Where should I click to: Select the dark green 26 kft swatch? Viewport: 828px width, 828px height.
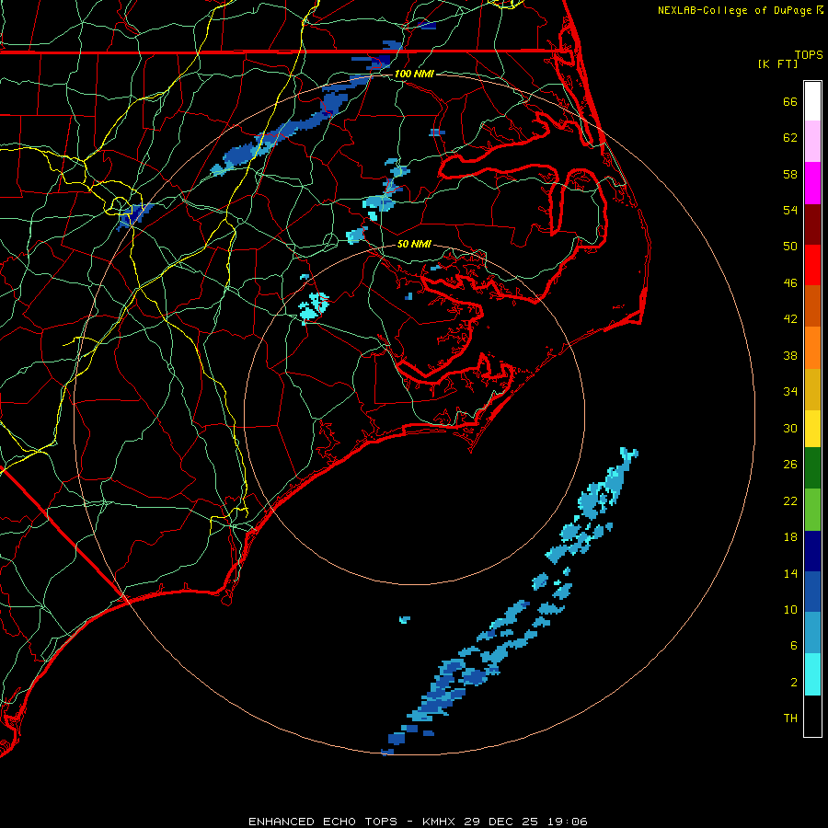[812, 468]
